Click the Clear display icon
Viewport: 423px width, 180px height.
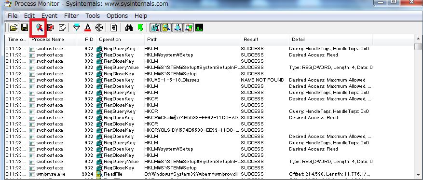(x=62, y=28)
